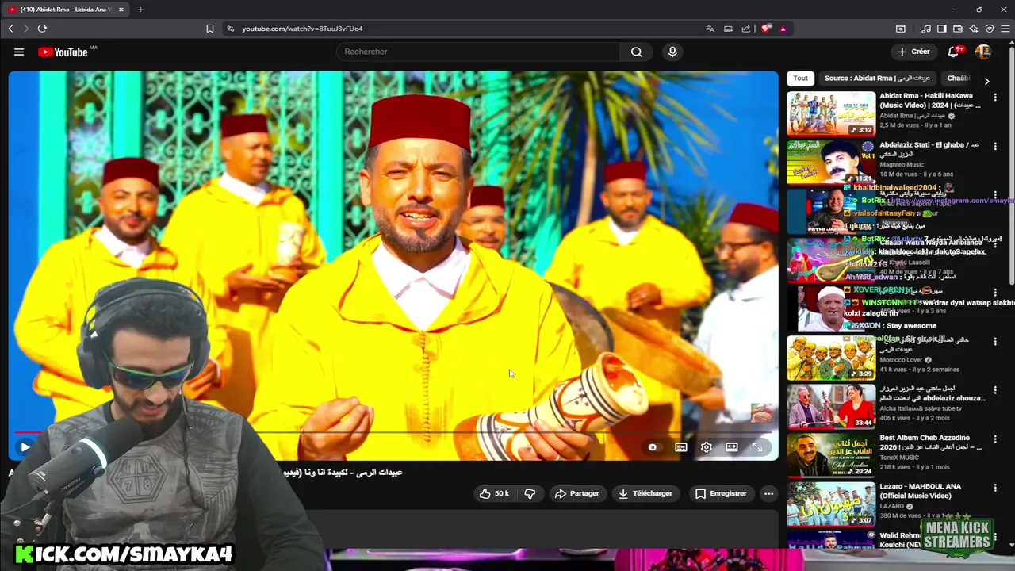The image size is (1015, 571).
Task: Start voice search with the microphone
Action: [x=672, y=52]
